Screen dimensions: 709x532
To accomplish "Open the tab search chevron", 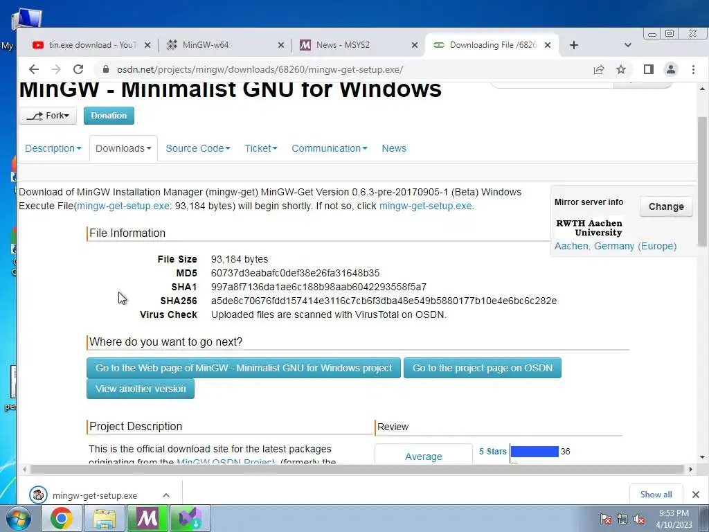I will pyautogui.click(x=627, y=45).
